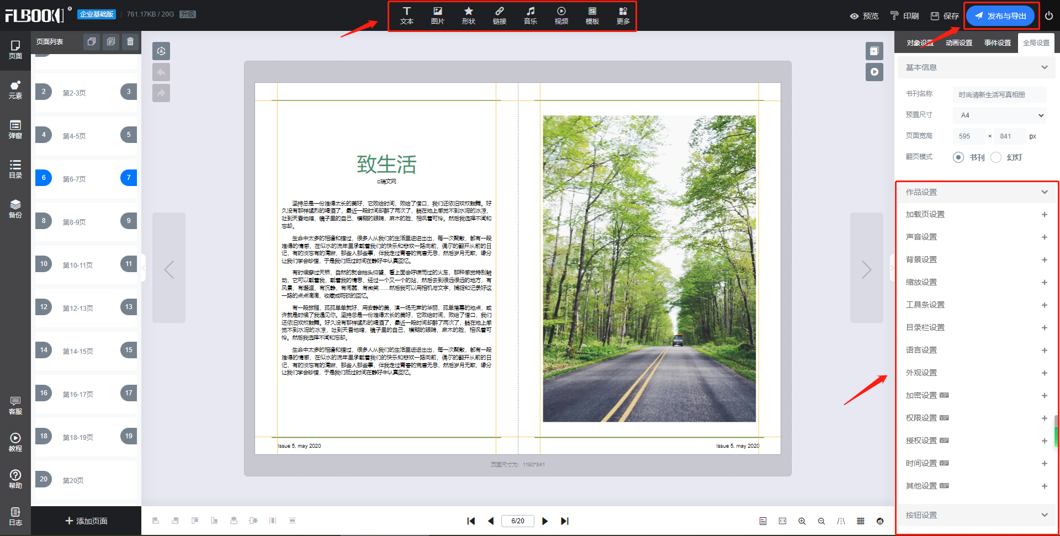
Task: Open the 链接 link tool
Action: [x=500, y=16]
